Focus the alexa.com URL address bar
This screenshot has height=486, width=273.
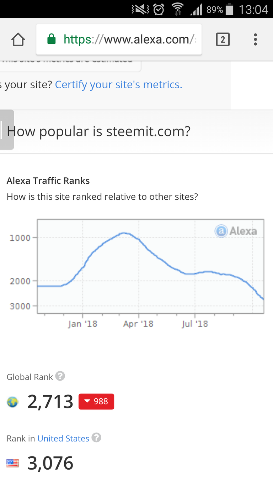pos(119,39)
